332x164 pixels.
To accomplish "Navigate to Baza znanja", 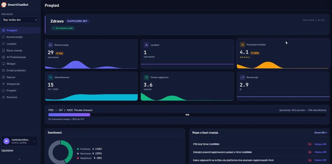I will (20, 50).
